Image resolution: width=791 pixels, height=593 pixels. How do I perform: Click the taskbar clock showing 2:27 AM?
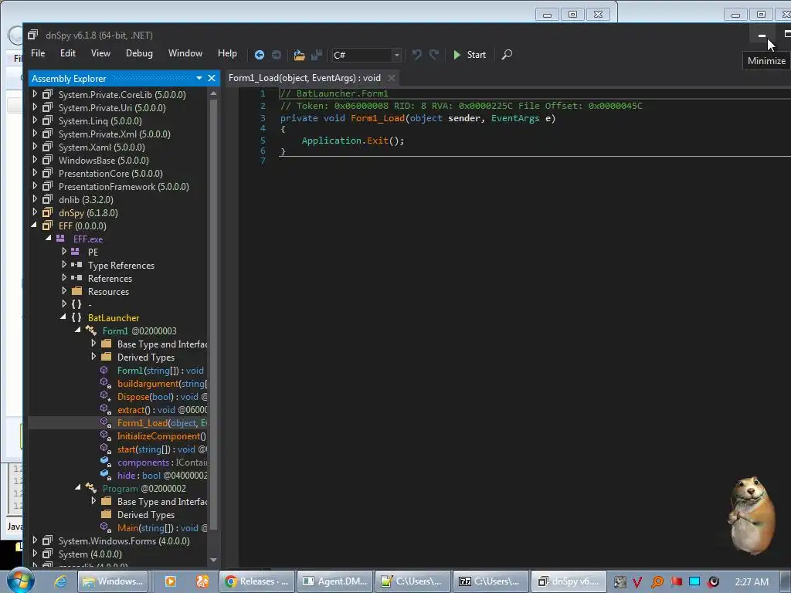pyautogui.click(x=752, y=582)
